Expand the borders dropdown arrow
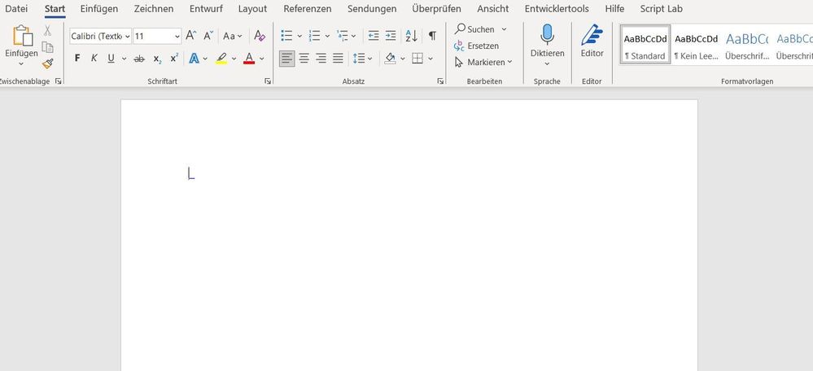Image resolution: width=813 pixels, height=371 pixels. pos(431,59)
